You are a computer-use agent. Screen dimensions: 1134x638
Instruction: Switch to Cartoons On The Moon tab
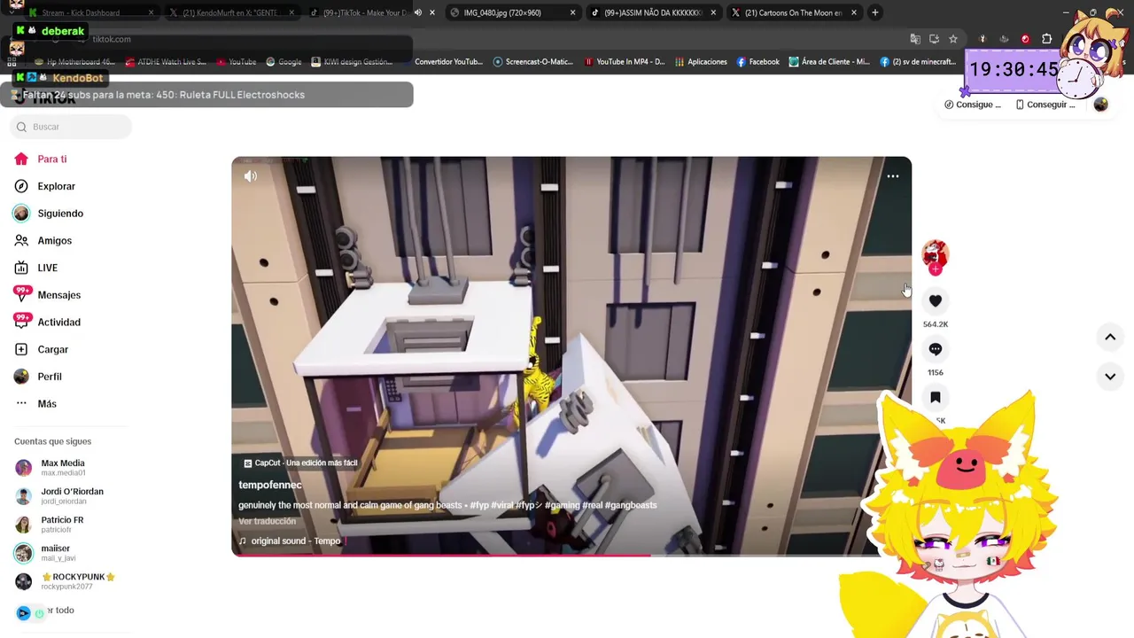[793, 12]
